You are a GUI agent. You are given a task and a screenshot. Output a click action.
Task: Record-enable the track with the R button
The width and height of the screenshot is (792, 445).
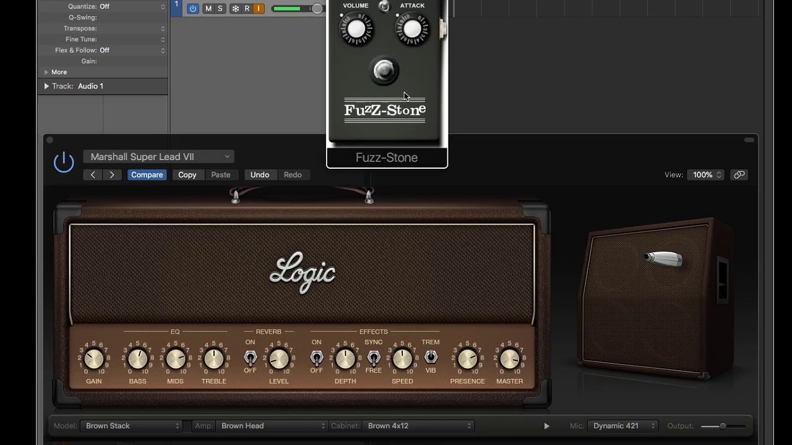coord(247,9)
